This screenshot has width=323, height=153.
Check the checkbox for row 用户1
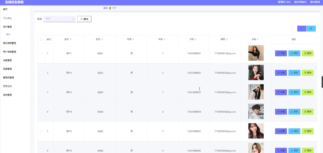click(x=41, y=54)
